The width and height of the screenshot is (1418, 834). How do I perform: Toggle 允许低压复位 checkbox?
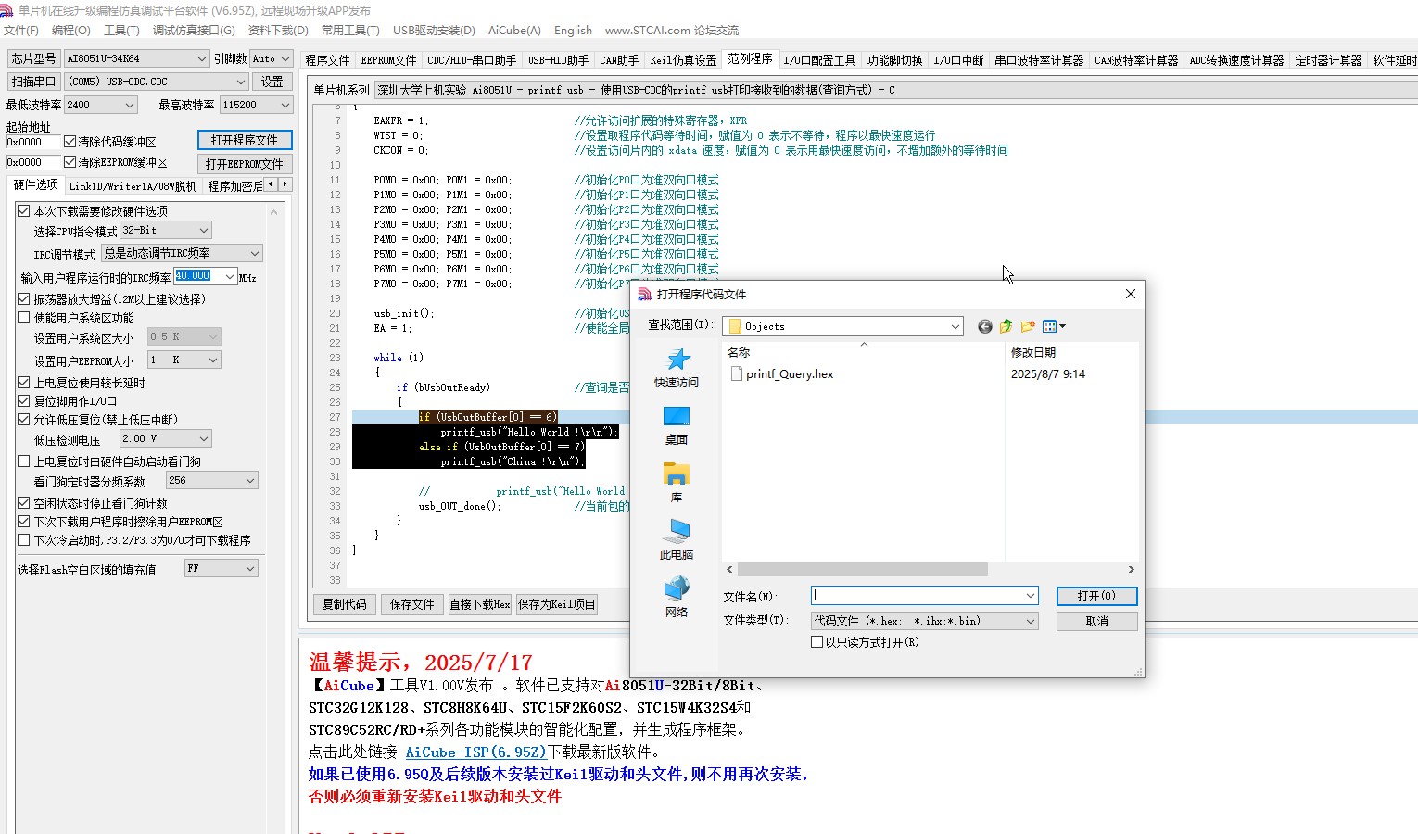24,420
